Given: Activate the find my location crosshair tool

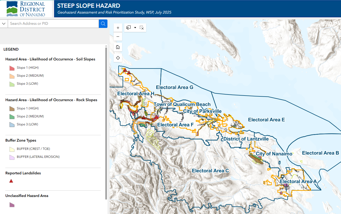Looking at the screenshot, I should (118, 58).
